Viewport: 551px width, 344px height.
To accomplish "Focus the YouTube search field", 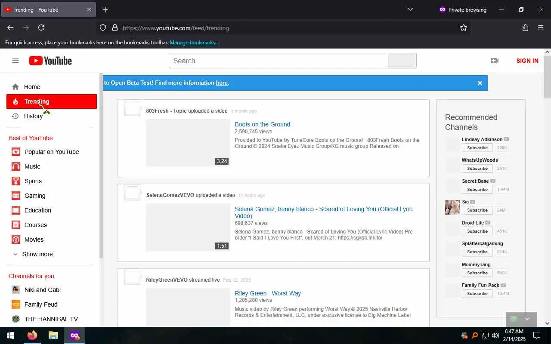I will [278, 61].
